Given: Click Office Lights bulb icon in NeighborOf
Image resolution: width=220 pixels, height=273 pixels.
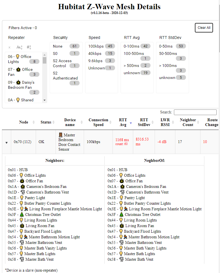Looking at the screenshot, I should coord(121,175).
